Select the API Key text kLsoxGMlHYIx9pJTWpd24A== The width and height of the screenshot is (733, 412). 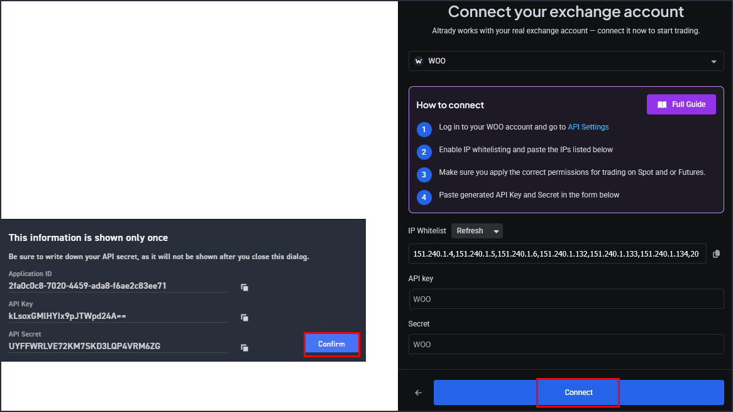click(x=67, y=316)
